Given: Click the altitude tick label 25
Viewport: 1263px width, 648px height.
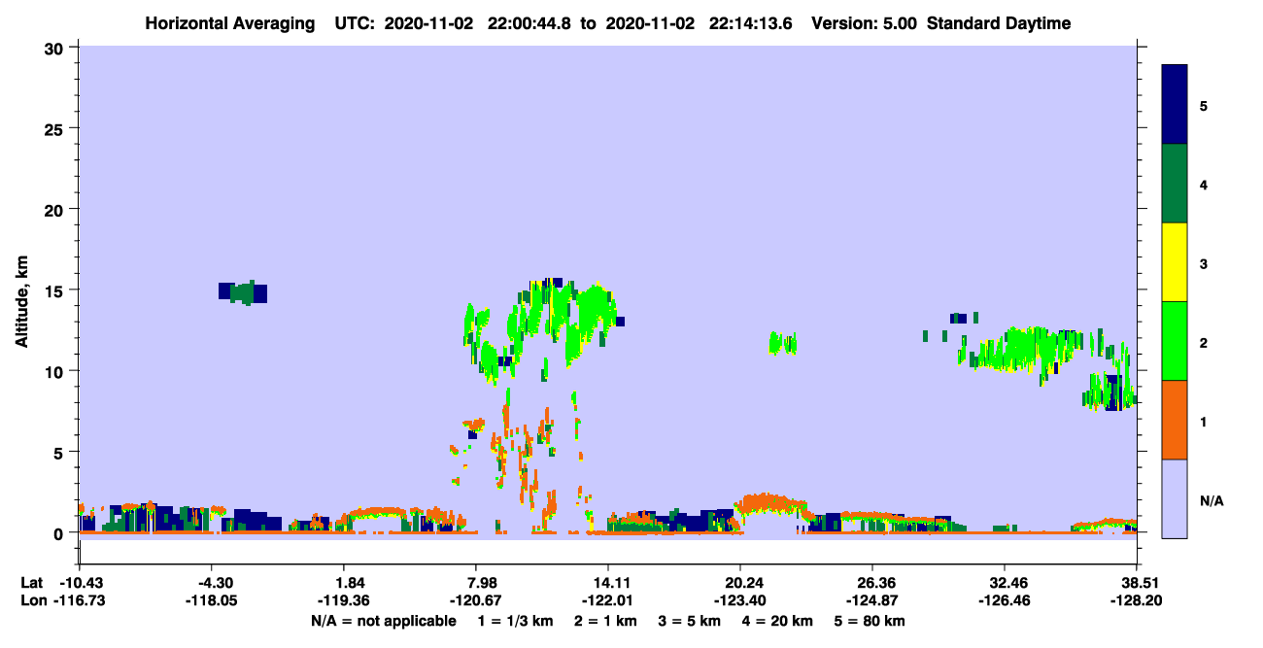Looking at the screenshot, I should (56, 128).
